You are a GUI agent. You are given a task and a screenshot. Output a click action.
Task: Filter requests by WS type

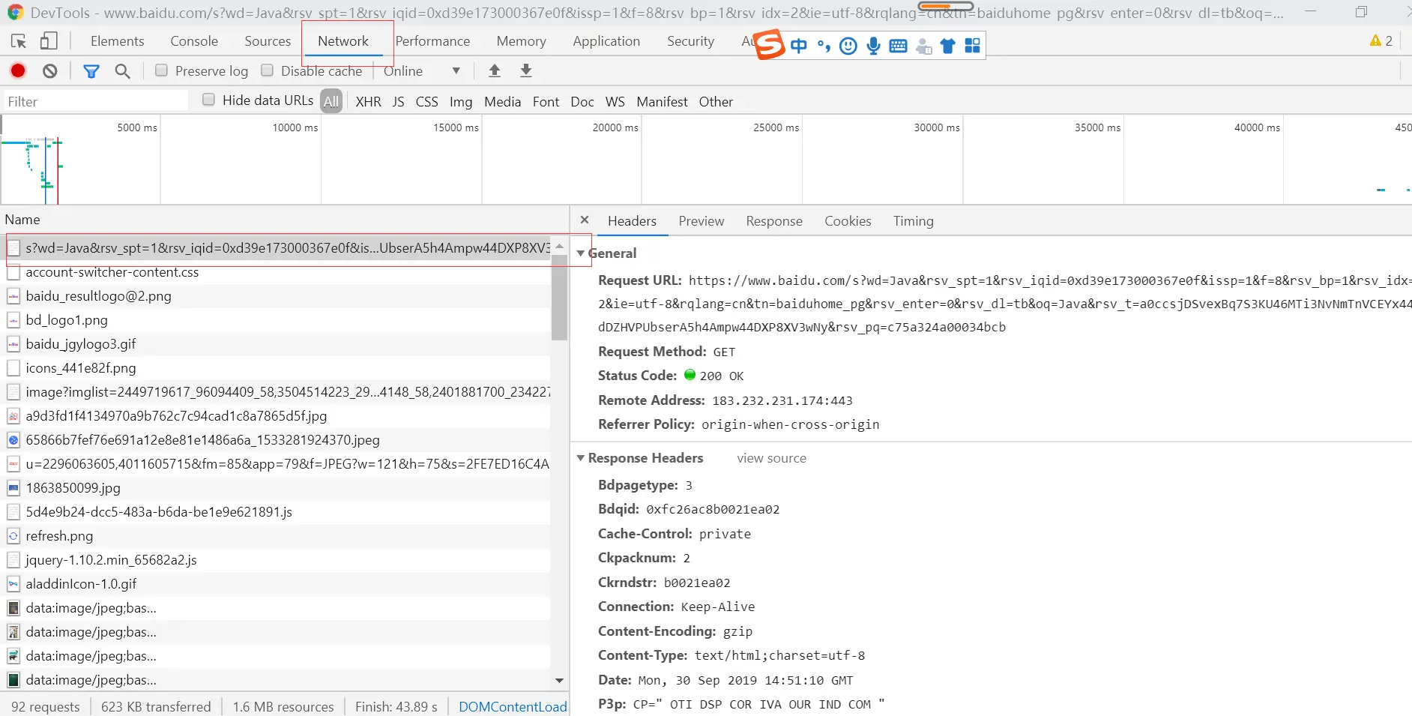(615, 101)
